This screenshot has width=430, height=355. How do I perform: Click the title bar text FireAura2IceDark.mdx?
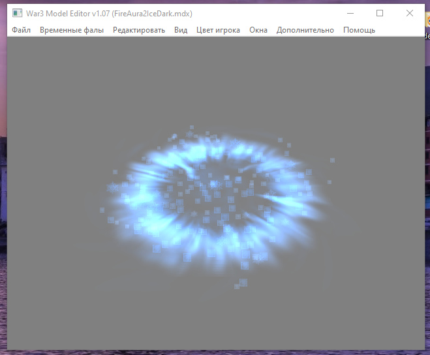[x=152, y=14]
